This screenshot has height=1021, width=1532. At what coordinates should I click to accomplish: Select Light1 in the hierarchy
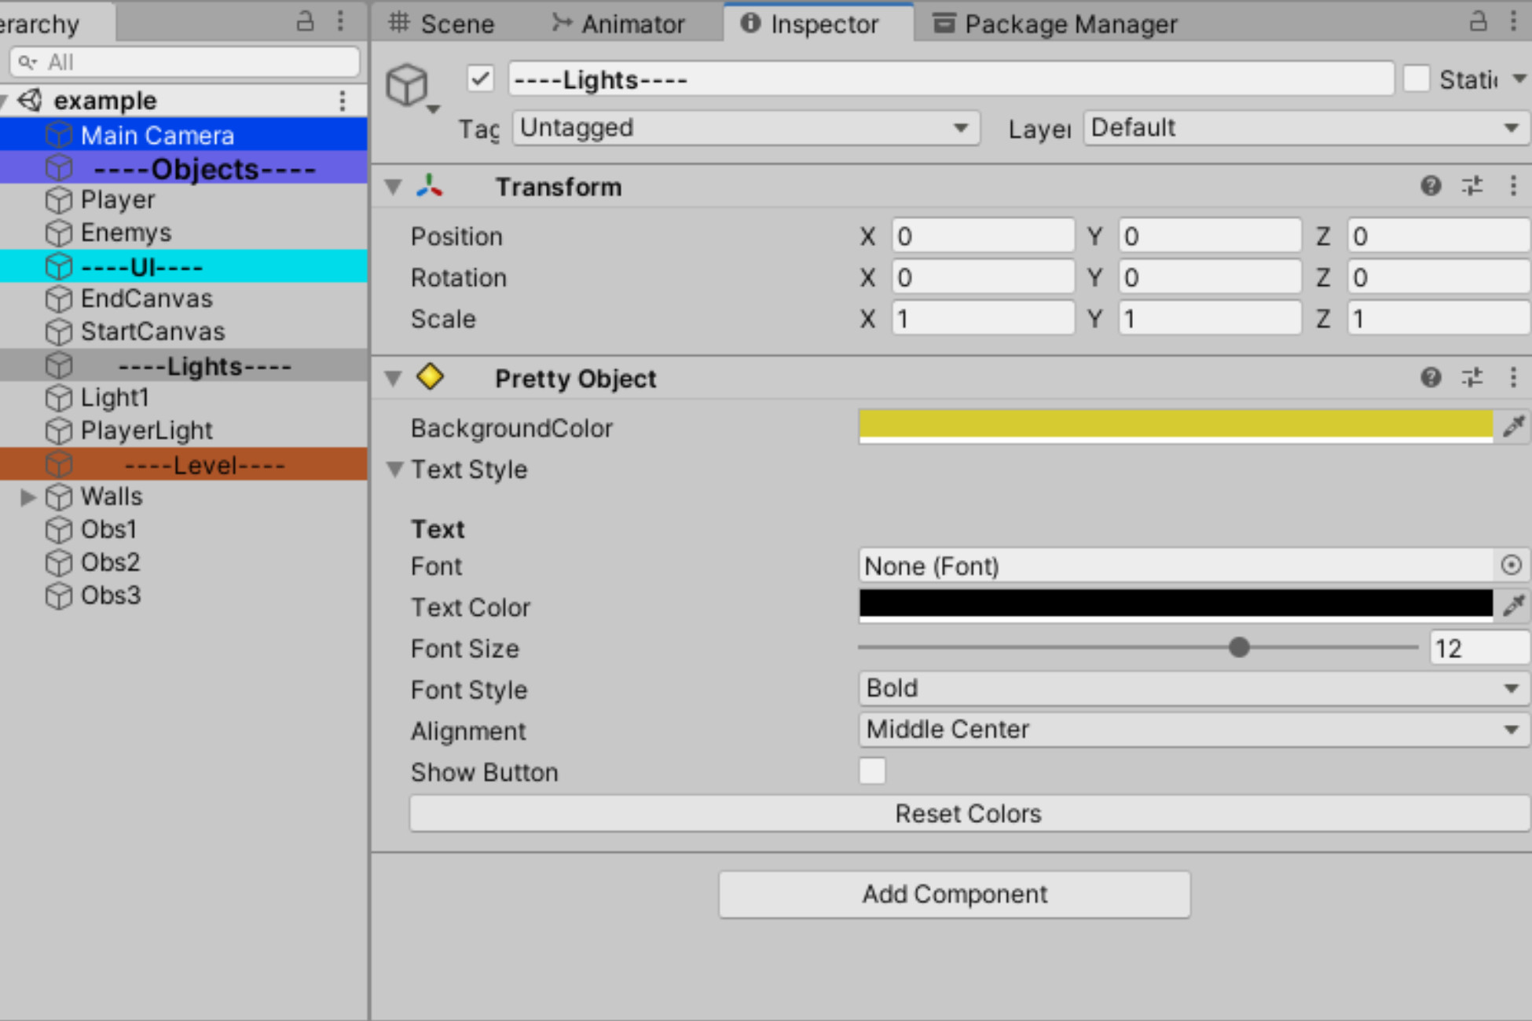[115, 397]
